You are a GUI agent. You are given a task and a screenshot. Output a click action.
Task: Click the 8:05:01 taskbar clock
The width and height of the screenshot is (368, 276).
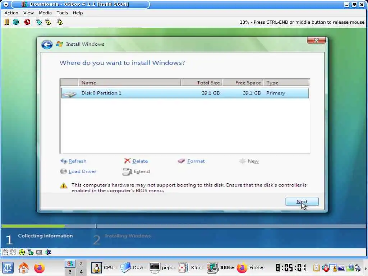pos(291,267)
